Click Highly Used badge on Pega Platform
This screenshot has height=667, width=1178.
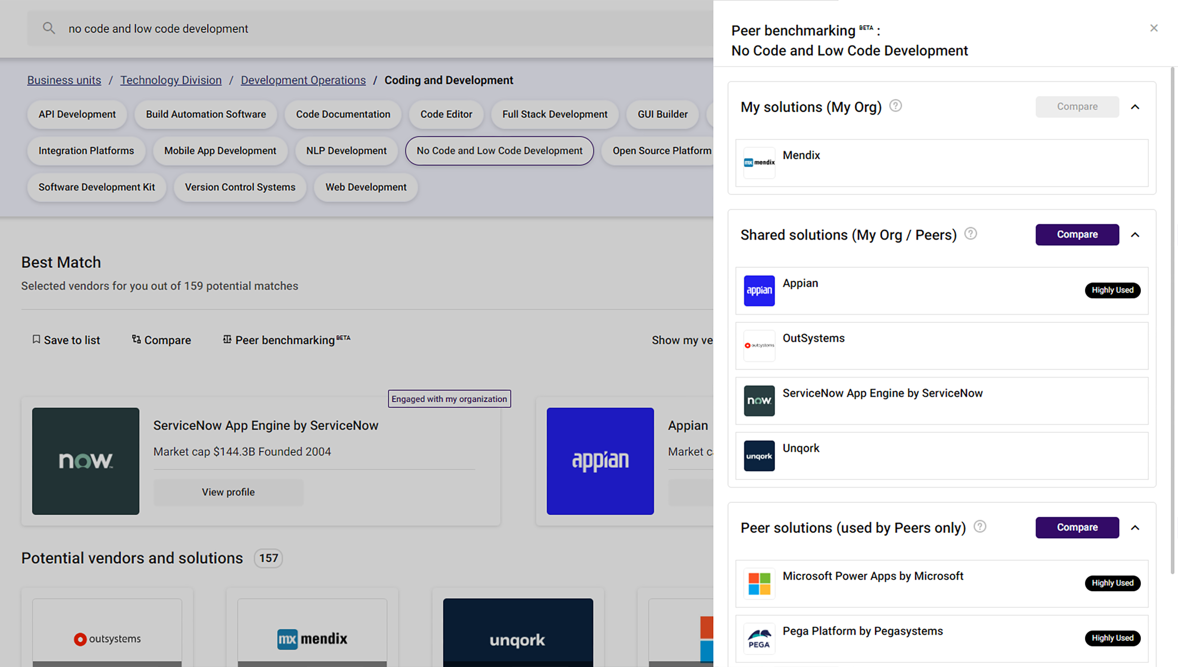1113,638
